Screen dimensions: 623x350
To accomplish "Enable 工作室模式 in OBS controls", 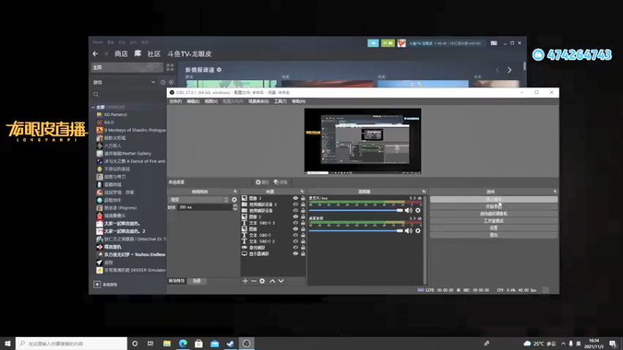I will point(494,221).
